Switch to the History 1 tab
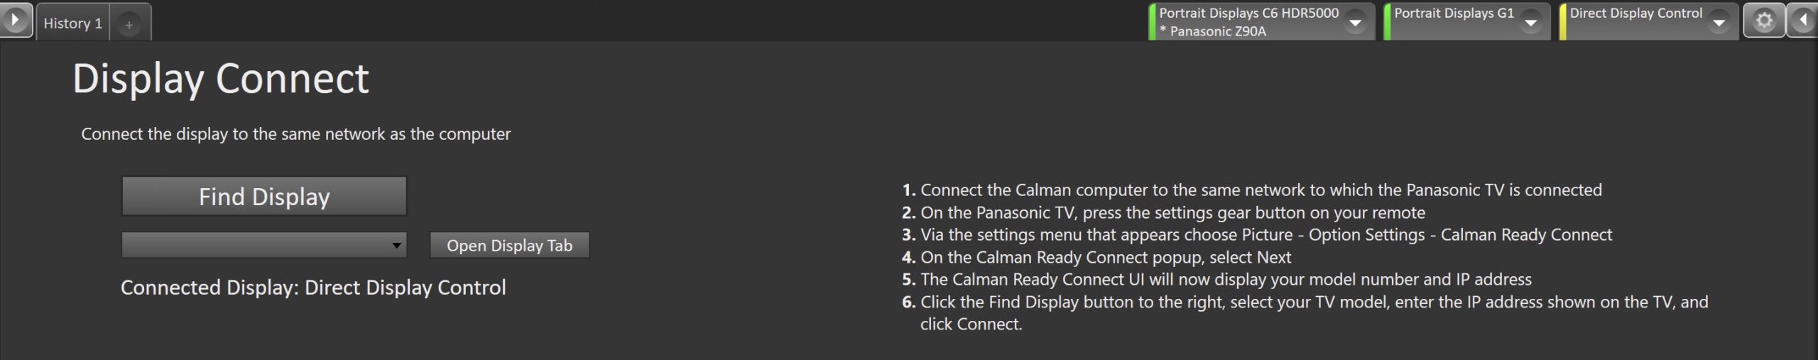 (72, 23)
